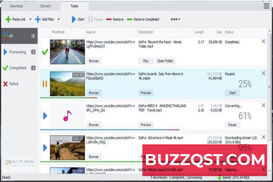Sort by the Status column header
The height and width of the screenshot is (182, 273).
coord(229,32)
